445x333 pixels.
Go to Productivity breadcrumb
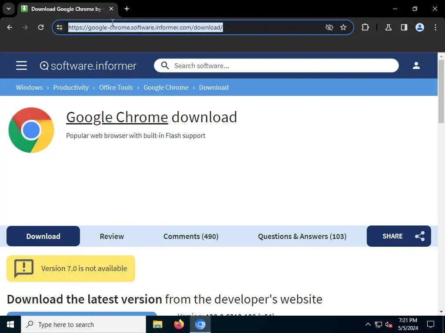(x=71, y=87)
